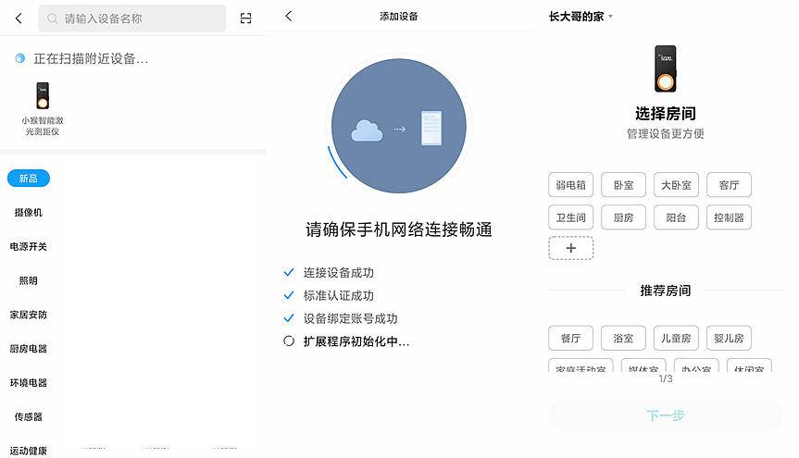Choose the 弱电箱 room
The height and width of the screenshot is (458, 799).
tap(570, 185)
